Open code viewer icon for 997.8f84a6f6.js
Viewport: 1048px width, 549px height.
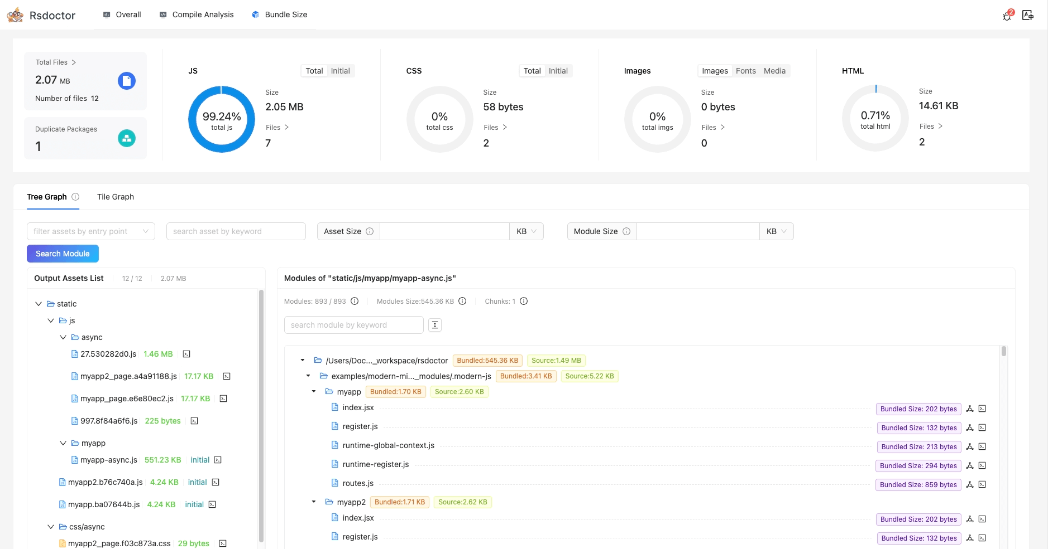[x=194, y=421]
